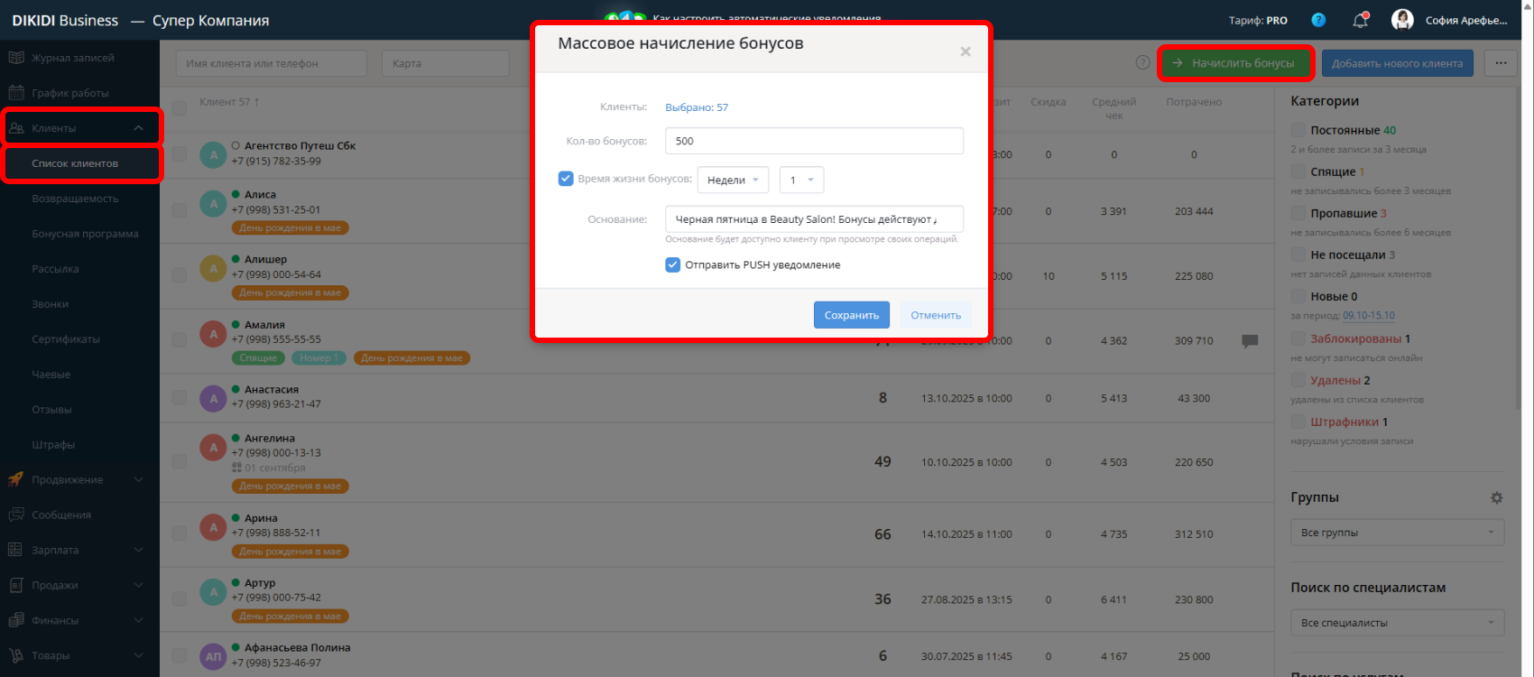Click the Журнал записей sidebar icon
The height and width of the screenshot is (677, 1534).
(x=16, y=58)
